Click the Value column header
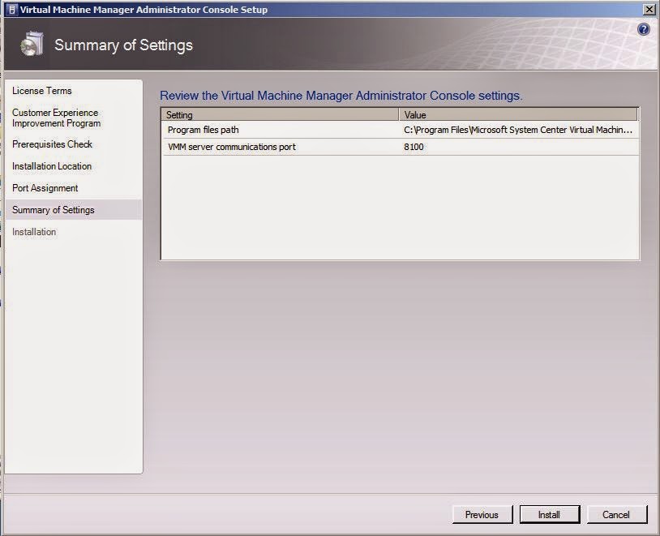The image size is (660, 536). click(518, 114)
